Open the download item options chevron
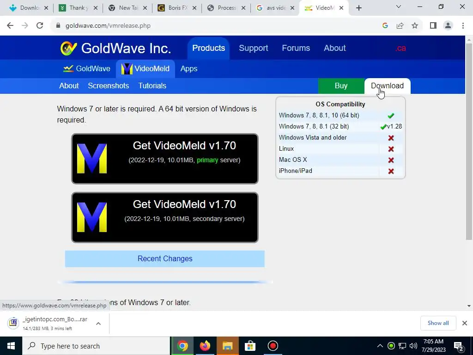 point(98,323)
